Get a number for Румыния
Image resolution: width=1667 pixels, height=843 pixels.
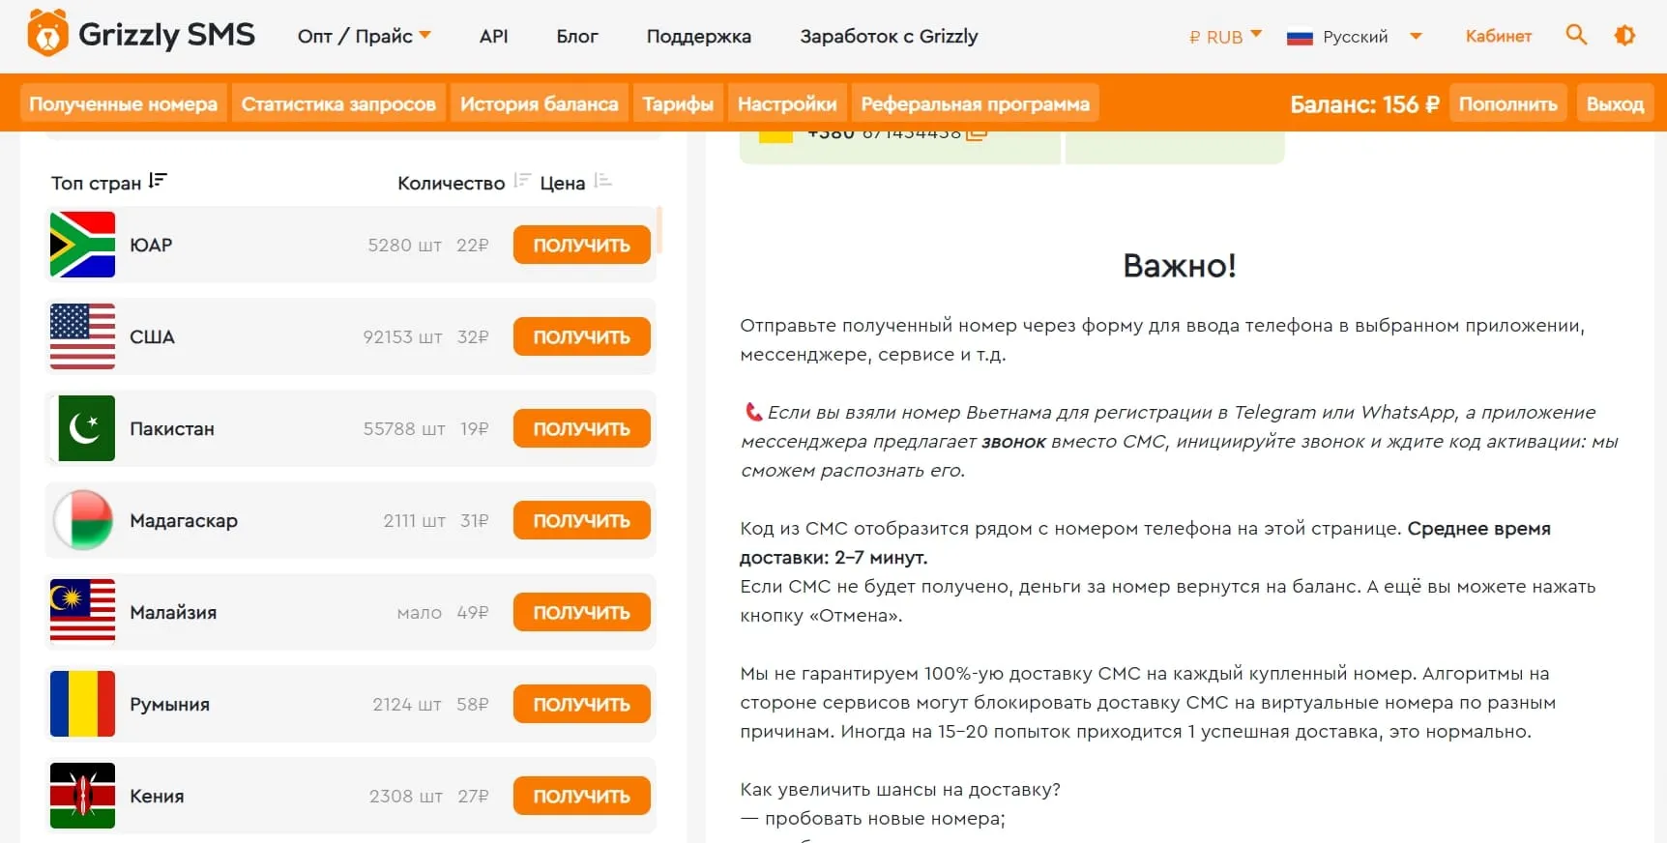tap(581, 704)
